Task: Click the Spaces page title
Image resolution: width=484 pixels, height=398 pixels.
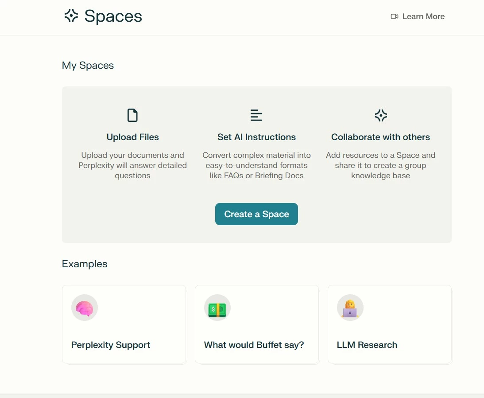Action: (113, 16)
